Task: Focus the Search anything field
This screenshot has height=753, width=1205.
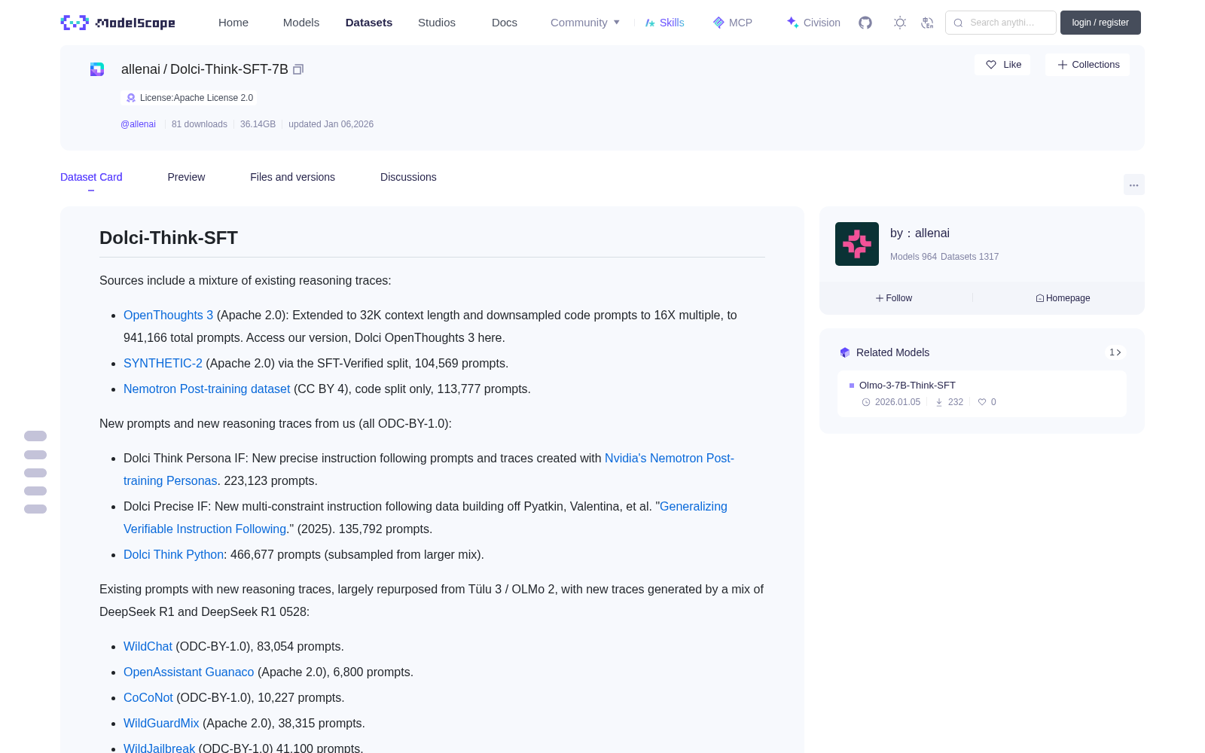Action: point(1001,23)
